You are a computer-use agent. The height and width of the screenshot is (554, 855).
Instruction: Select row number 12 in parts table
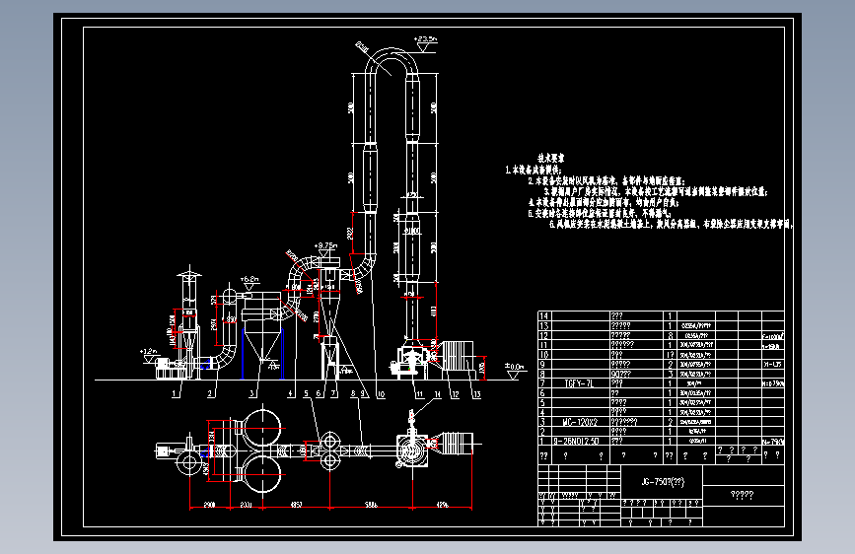(x=543, y=335)
